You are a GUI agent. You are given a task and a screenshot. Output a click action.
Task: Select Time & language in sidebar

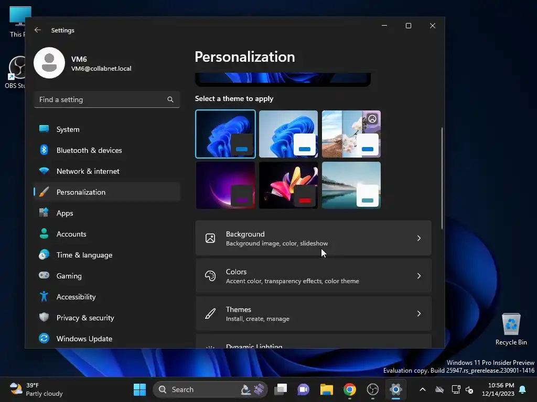point(107,255)
